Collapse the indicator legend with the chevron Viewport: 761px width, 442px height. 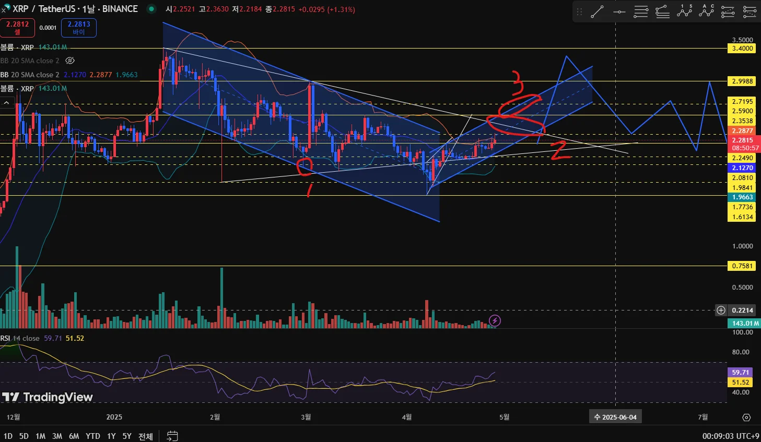point(7,103)
